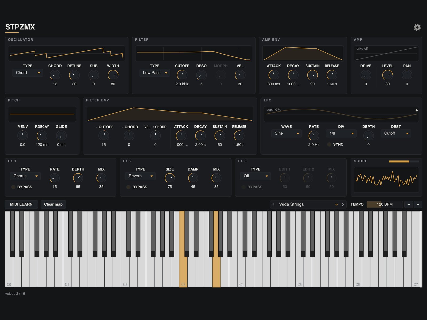
Task: Open the filter type Low Pass dropdown
Action: point(155,73)
